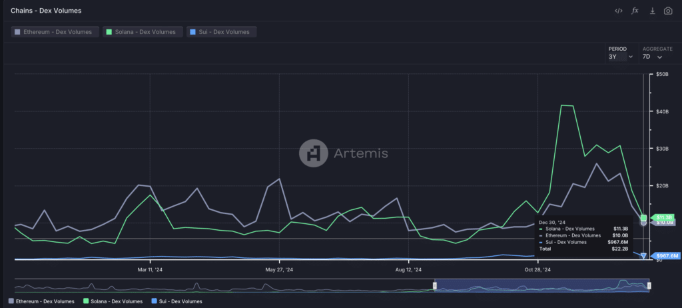Grab the right range navigator handle
682x308 pixels.
click(x=649, y=285)
